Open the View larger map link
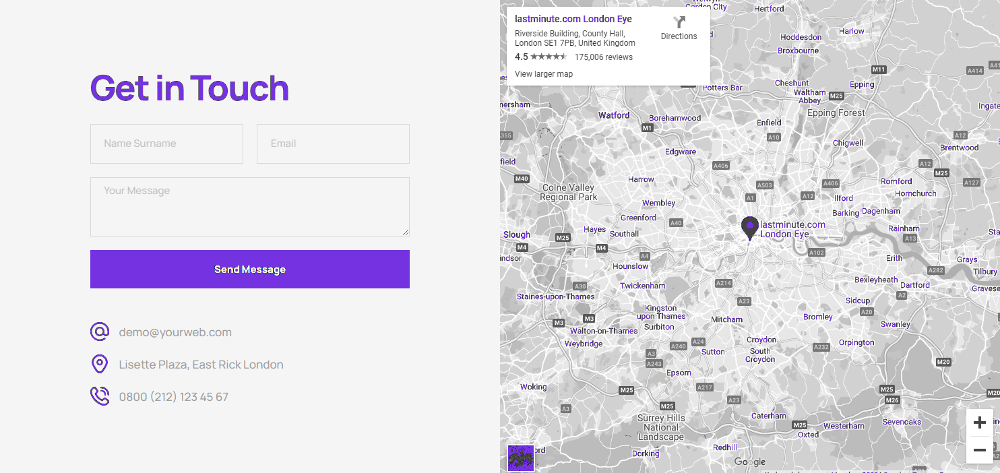The image size is (1000, 473). [x=543, y=74]
